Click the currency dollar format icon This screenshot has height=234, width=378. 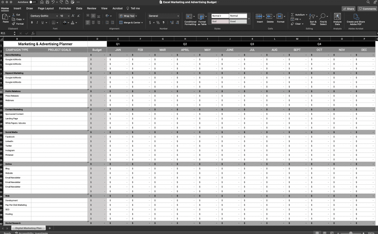(150, 22)
